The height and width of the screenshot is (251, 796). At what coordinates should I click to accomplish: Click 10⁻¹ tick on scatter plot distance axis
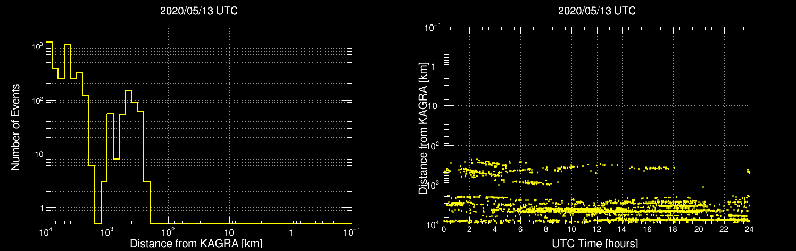coord(432,26)
